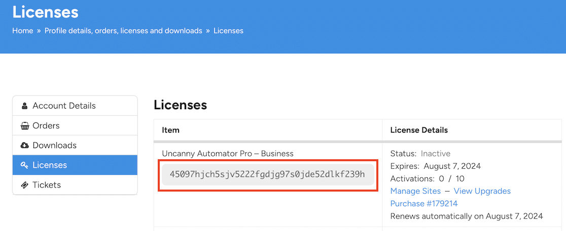Click Uncanny Automator Pro – Business item name

pos(228,153)
